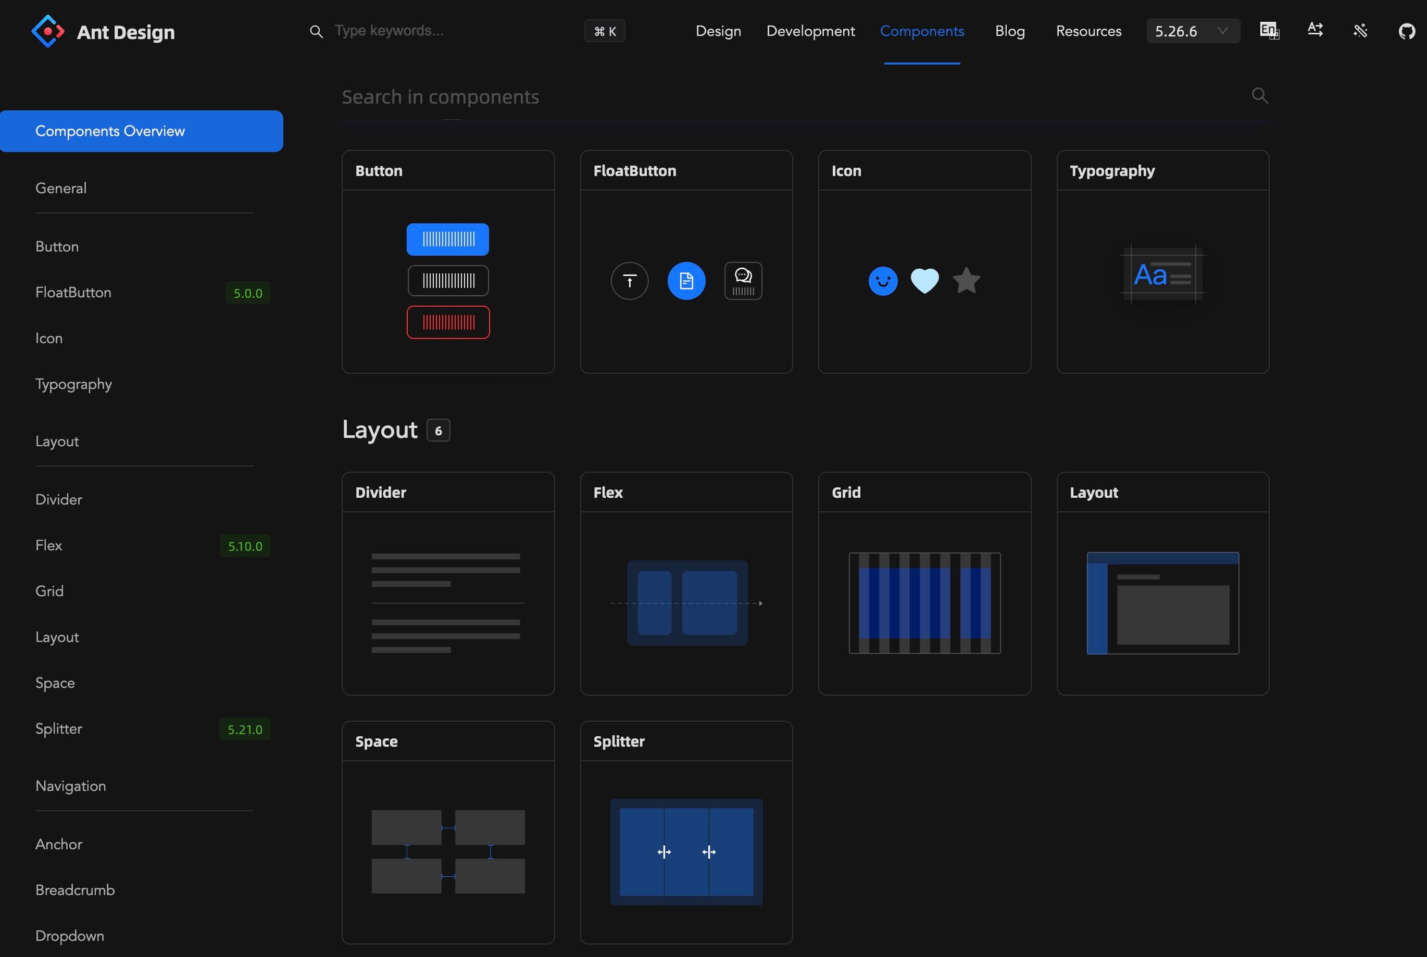Open the FloatButton component card title
The height and width of the screenshot is (957, 1427).
[x=635, y=171]
